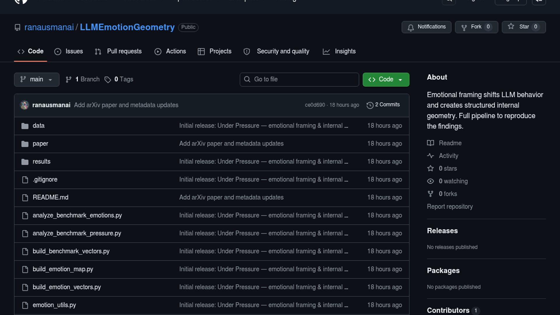View the 0 Tags tag icon
This screenshot has height=315, width=560.
[108, 80]
